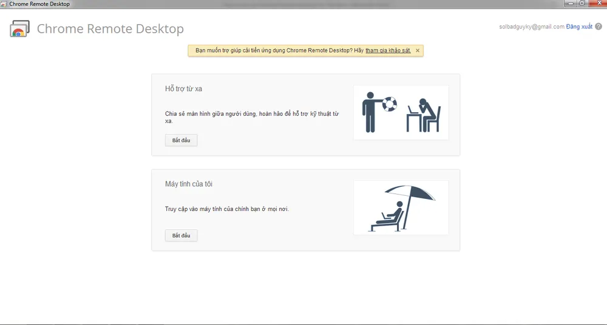Dismiss the survey banner with its X
Viewport: 607px width, 325px height.
coord(418,50)
